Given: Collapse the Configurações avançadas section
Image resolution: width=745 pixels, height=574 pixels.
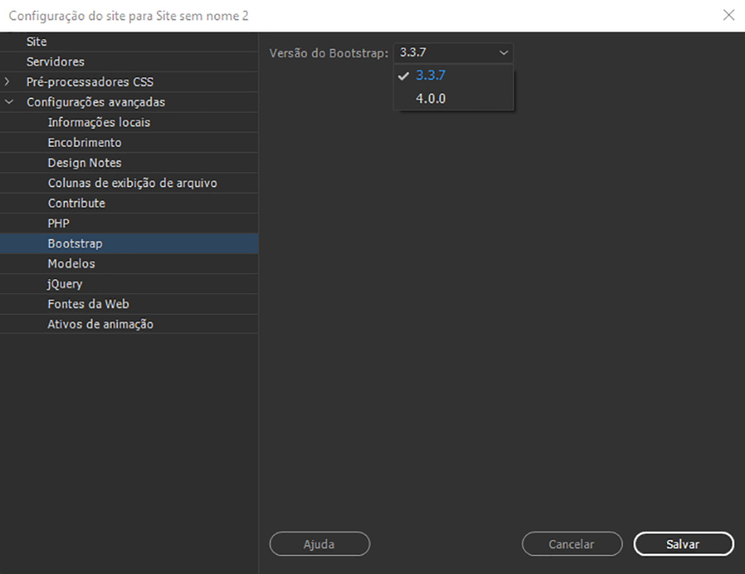Looking at the screenshot, I should [x=8, y=101].
